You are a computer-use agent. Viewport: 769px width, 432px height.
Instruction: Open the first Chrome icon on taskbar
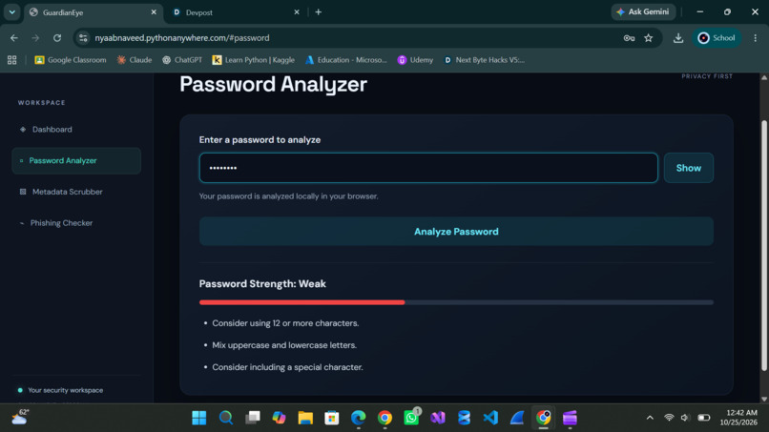click(385, 418)
